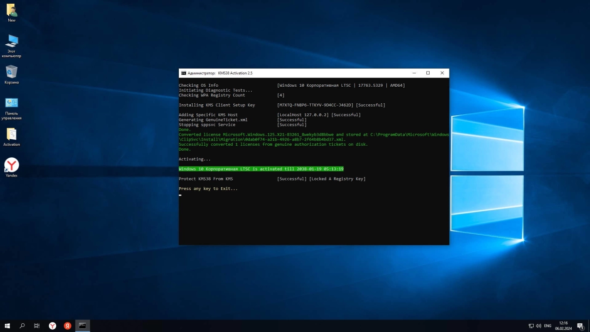Image resolution: width=590 pixels, height=332 pixels.
Task: Minimize the KMS38 Activation window
Action: click(x=414, y=73)
